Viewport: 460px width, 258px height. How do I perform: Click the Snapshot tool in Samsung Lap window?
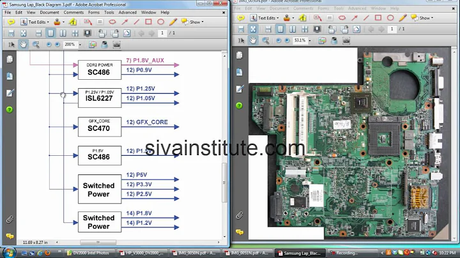pyautogui.click(x=117, y=45)
